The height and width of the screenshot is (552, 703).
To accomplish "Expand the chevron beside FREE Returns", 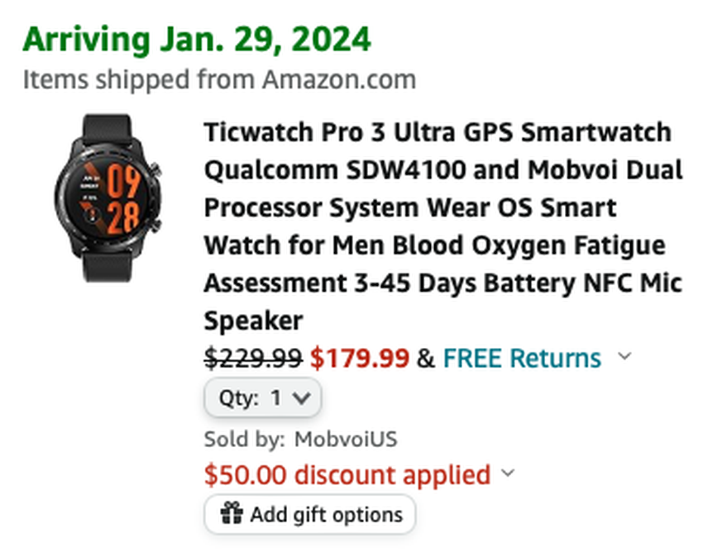I will point(624,357).
